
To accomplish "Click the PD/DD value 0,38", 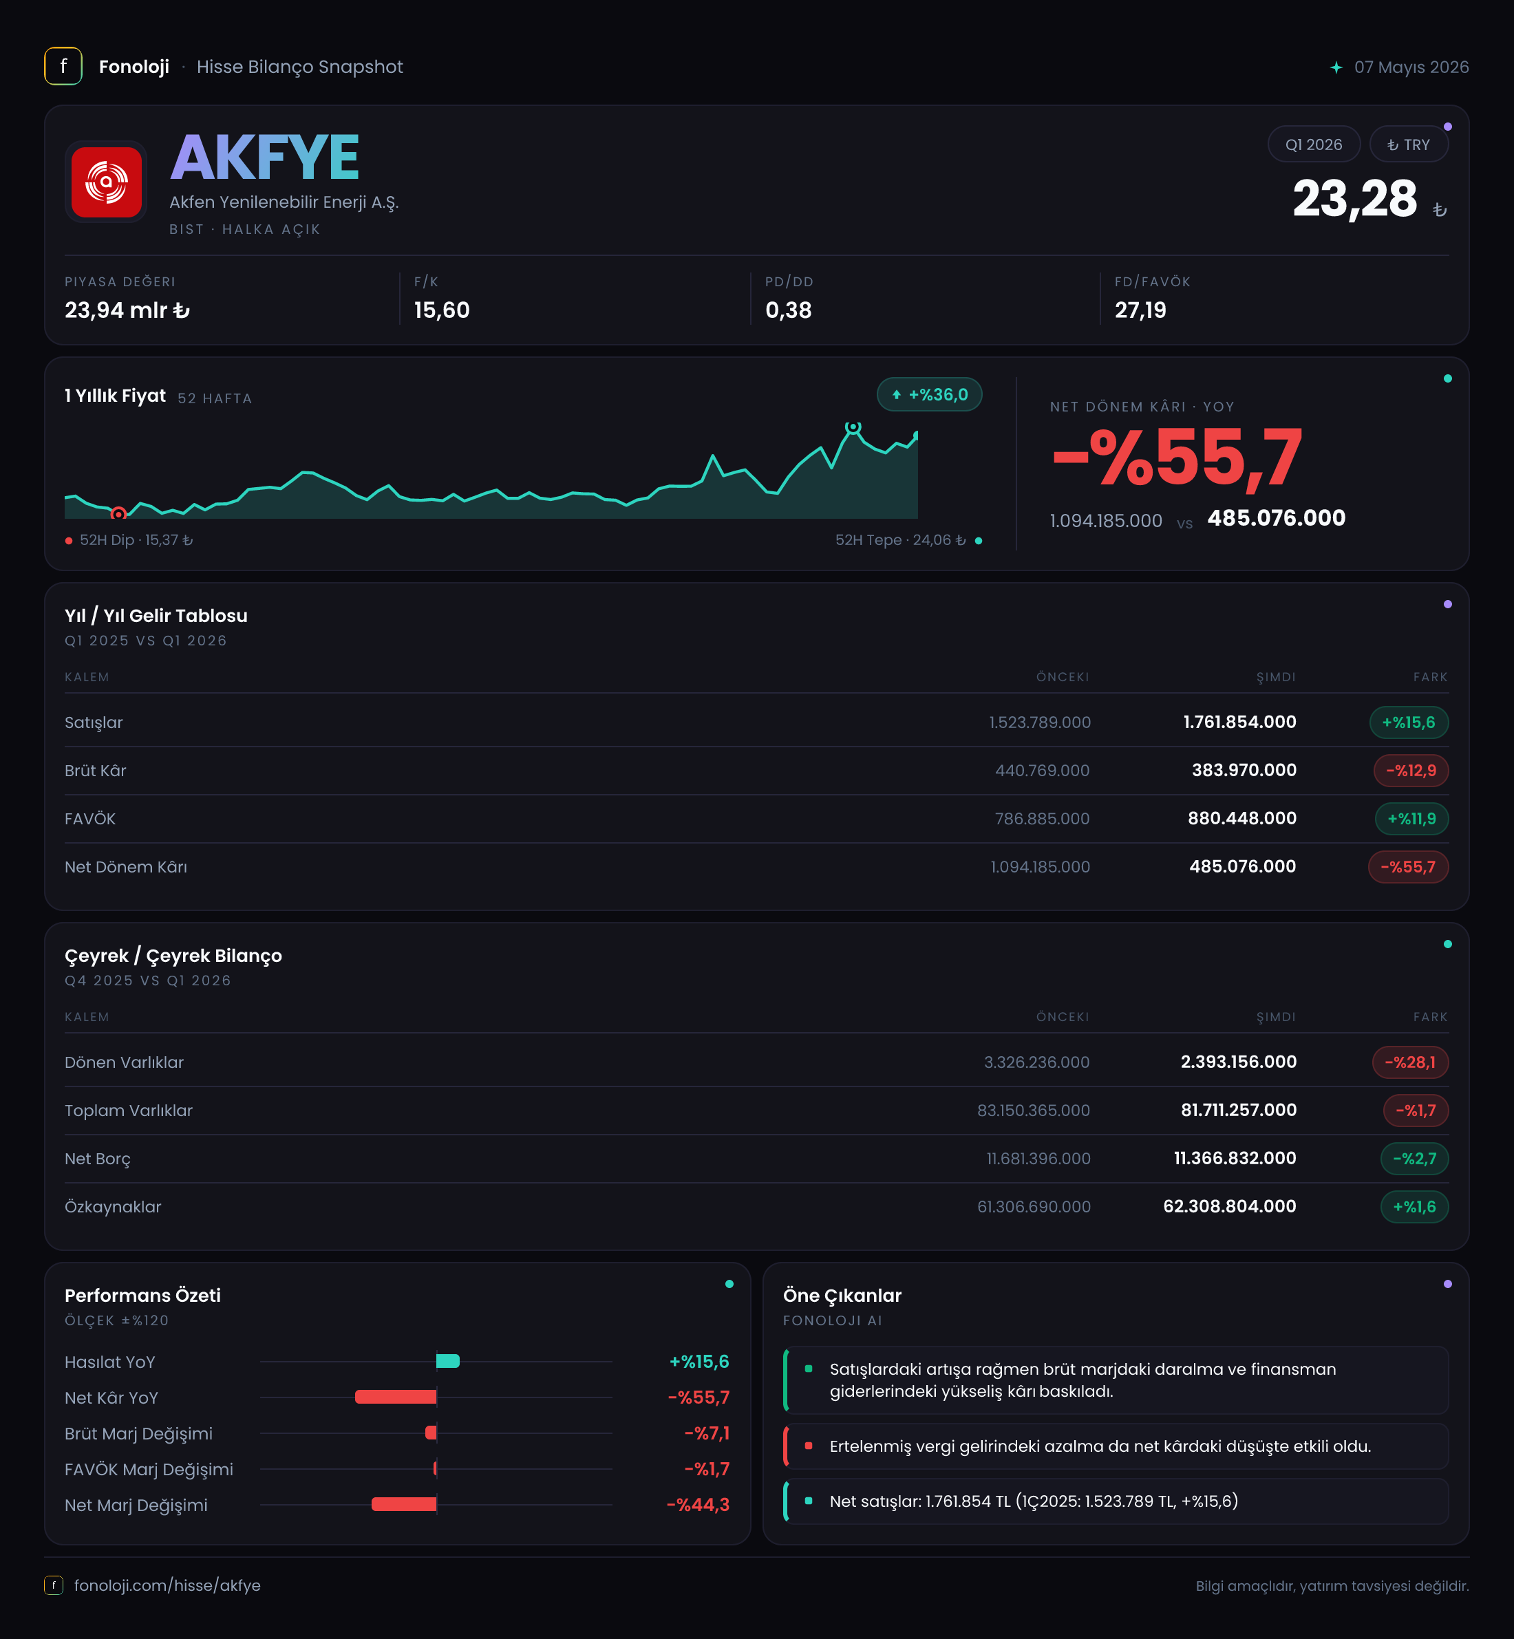I will (788, 310).
